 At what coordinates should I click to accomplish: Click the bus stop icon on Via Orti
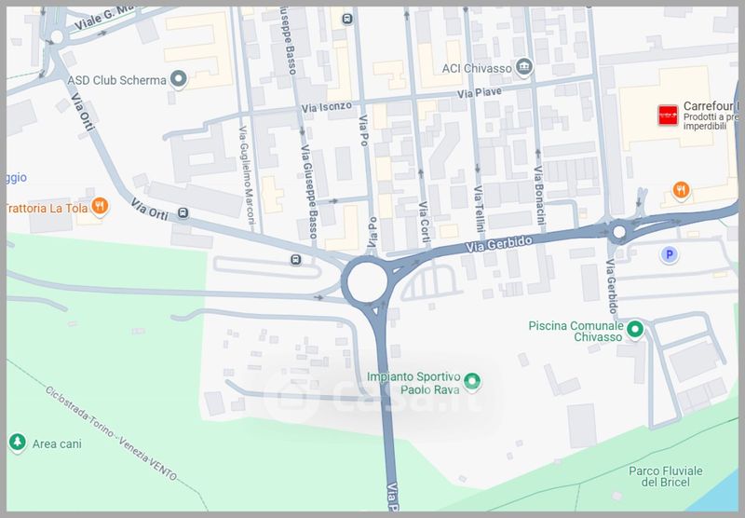[x=183, y=213]
